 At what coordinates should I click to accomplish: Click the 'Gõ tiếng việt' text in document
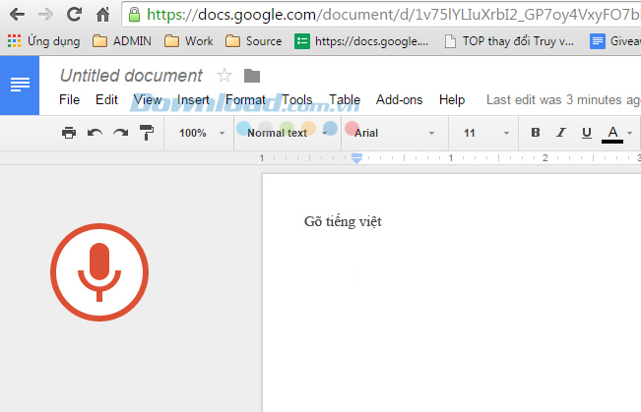tap(343, 221)
